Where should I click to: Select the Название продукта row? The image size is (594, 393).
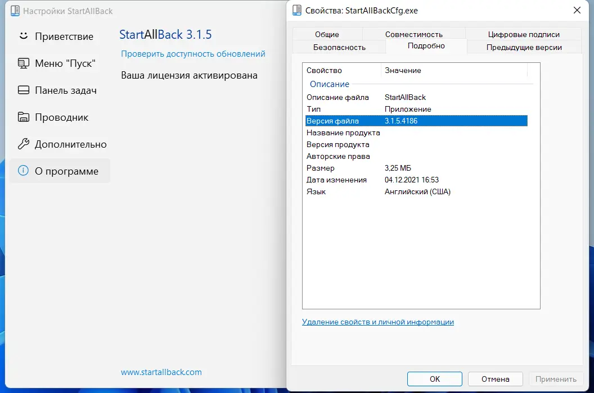416,132
